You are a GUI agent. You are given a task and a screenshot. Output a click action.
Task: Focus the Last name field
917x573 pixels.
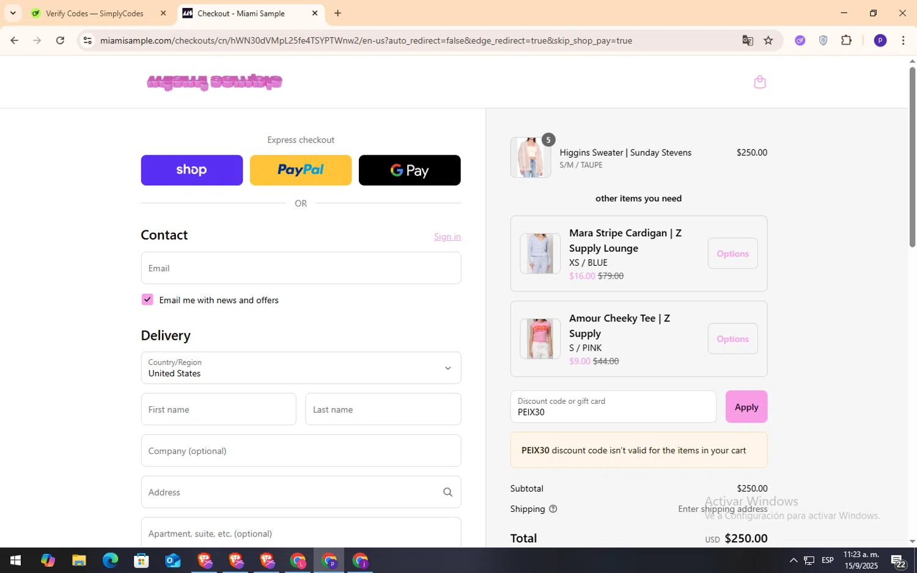click(383, 409)
